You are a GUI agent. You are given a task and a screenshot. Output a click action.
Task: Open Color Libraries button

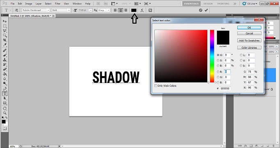click(249, 48)
